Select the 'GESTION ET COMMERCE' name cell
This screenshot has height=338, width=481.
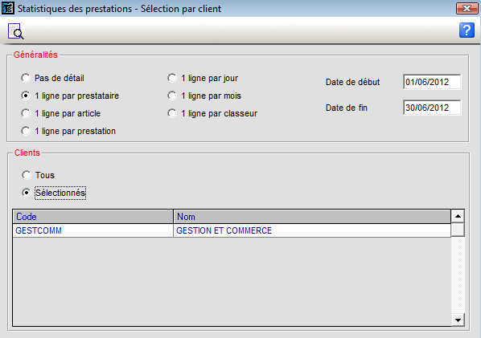tap(312, 230)
